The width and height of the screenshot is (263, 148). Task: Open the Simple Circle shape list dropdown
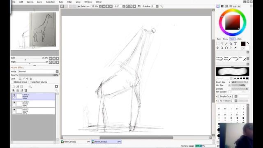click(x=236, y=97)
